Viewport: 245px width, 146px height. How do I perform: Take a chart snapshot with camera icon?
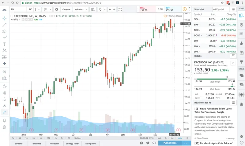tap(141, 143)
